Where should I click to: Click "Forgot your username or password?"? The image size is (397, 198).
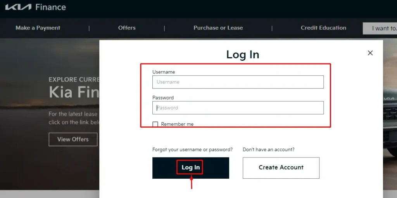(192, 150)
